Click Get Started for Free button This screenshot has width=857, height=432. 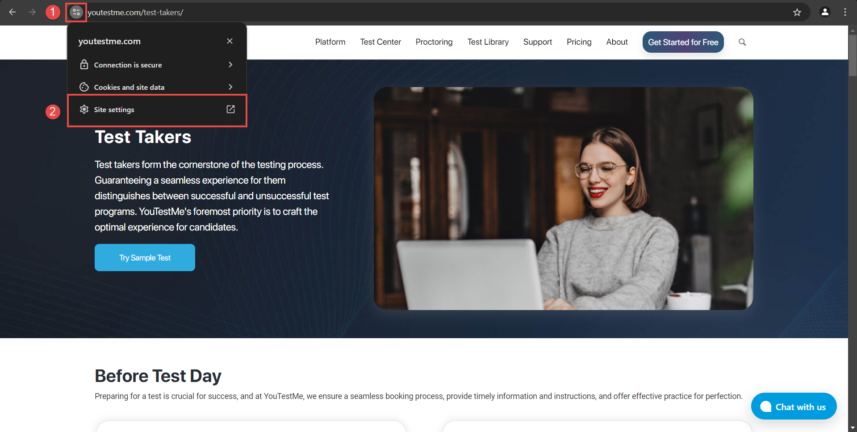pos(683,42)
